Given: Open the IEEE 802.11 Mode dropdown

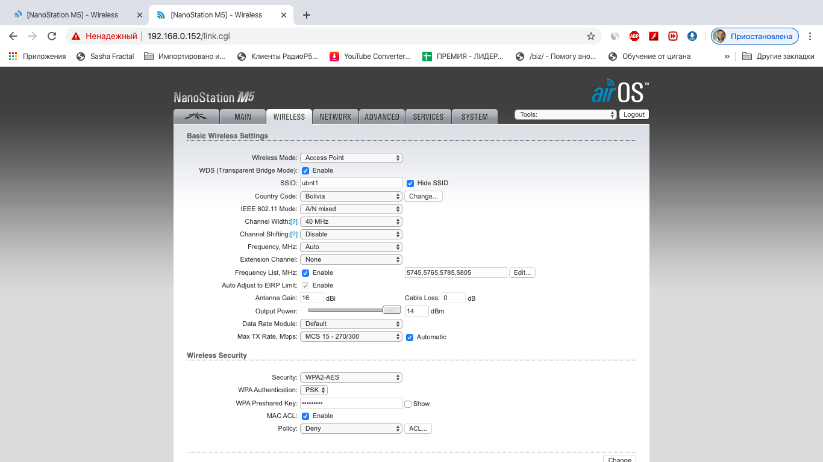Looking at the screenshot, I should [x=351, y=209].
